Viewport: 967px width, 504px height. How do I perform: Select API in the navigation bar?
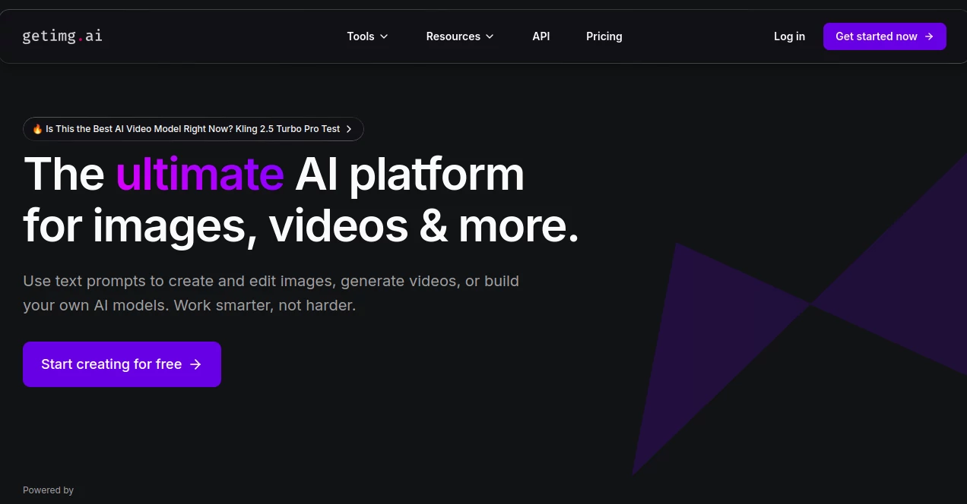coord(541,36)
